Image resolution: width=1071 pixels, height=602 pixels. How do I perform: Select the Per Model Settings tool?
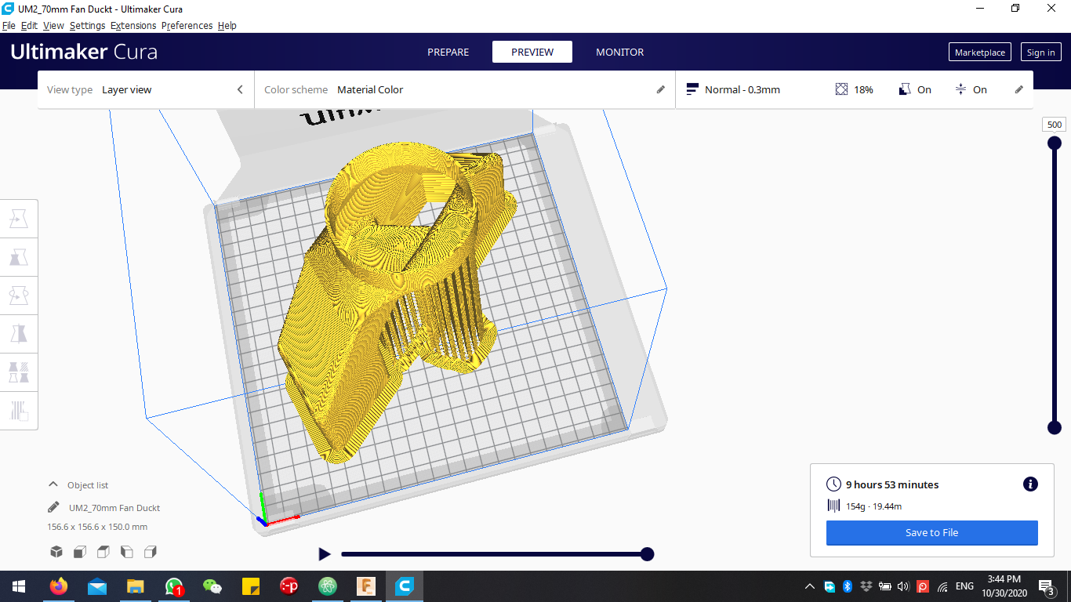pos(19,372)
